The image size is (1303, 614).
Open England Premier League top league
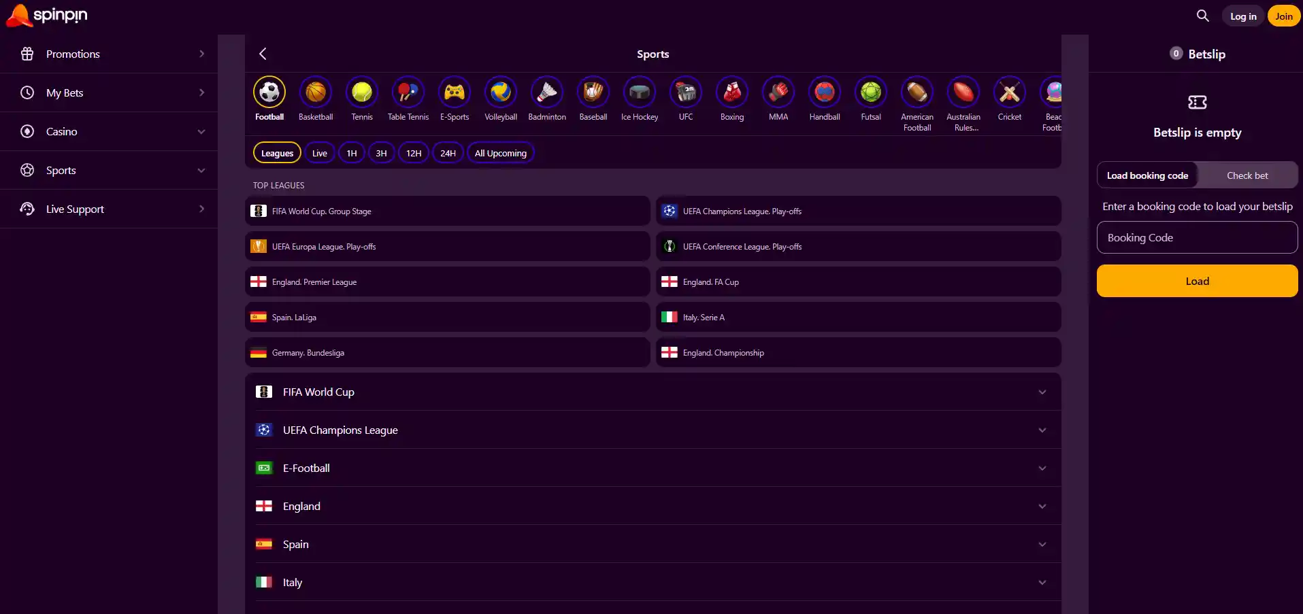click(x=448, y=282)
